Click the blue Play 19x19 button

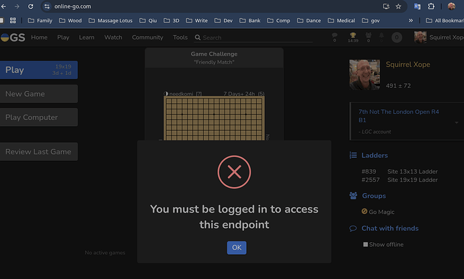tap(39, 70)
